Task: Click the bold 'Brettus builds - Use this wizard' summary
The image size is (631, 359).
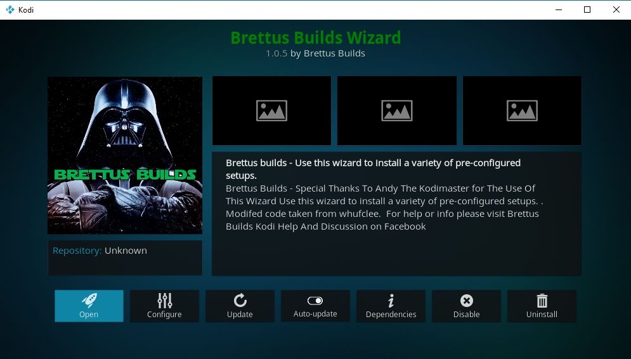Action: (373, 169)
